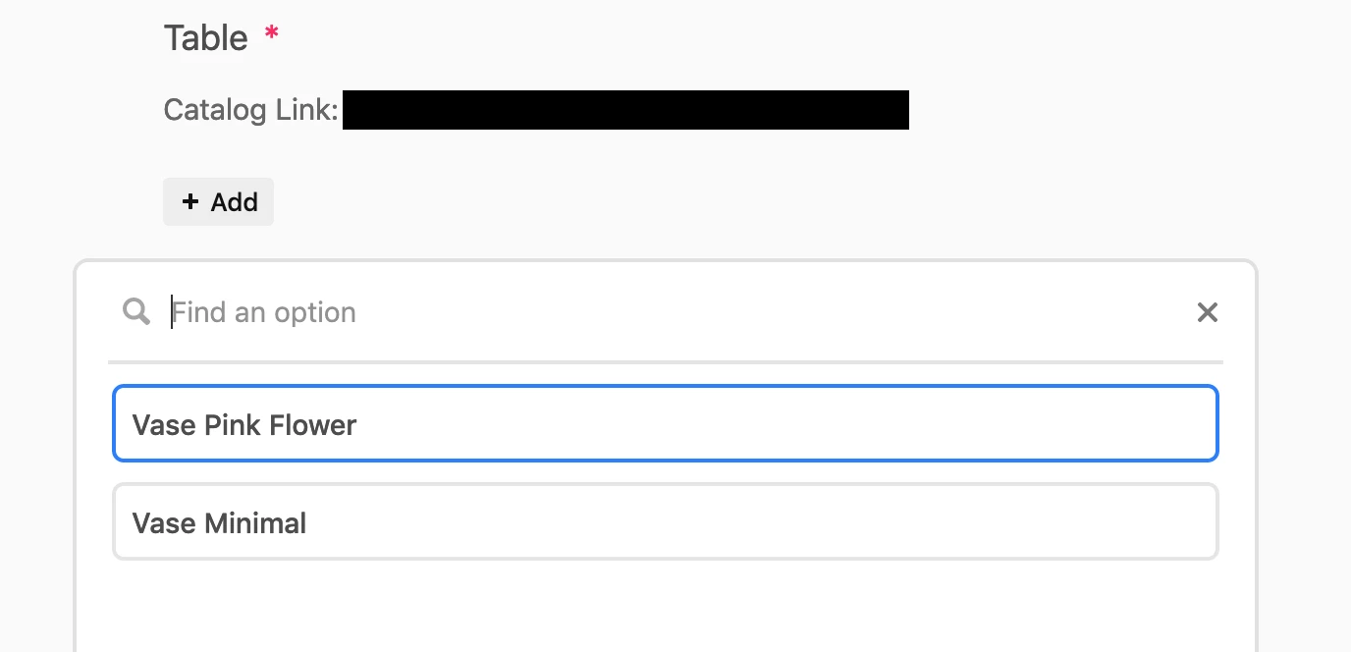Click the red required asterisk

(272, 35)
